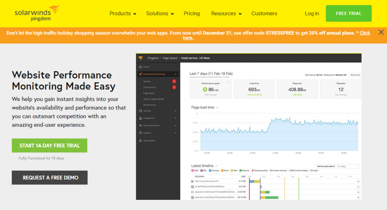Click the Page Speed breadcrumb link
The width and height of the screenshot is (387, 210).
point(170,58)
